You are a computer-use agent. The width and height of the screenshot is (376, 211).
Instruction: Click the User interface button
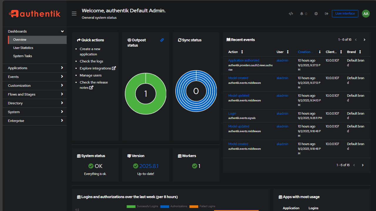click(345, 14)
